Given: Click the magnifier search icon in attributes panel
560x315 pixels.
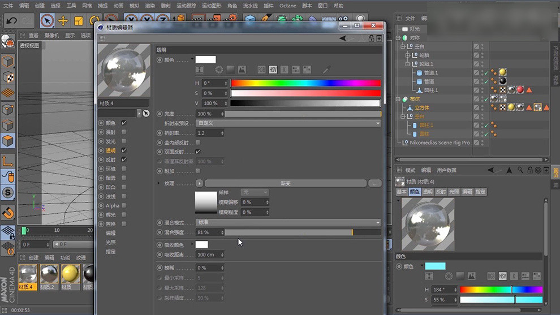Looking at the screenshot, I should (x=520, y=170).
